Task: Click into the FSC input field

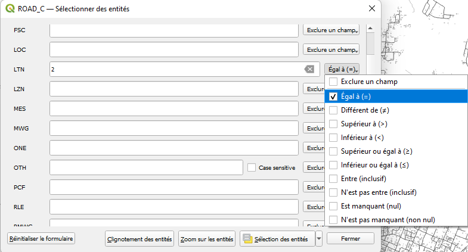Action: click(x=174, y=30)
